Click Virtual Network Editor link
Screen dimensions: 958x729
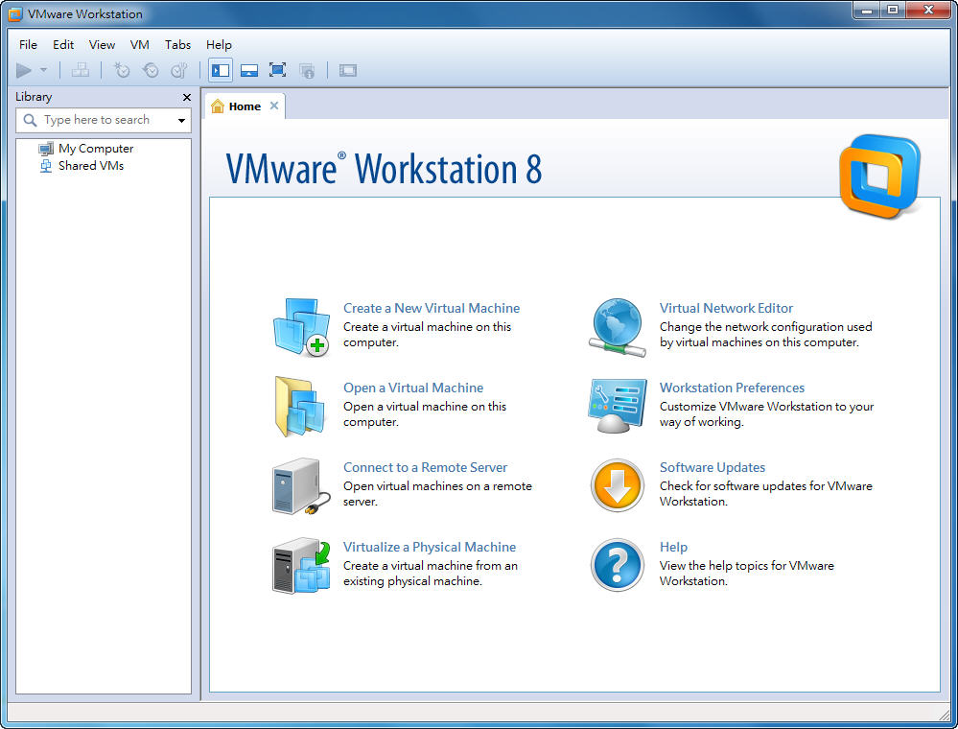[x=726, y=308]
